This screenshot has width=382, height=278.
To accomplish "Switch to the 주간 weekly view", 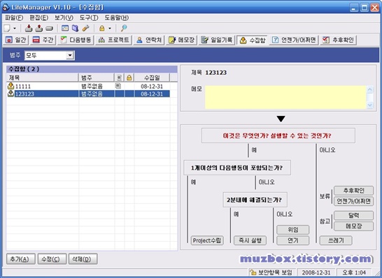I will coord(43,40).
